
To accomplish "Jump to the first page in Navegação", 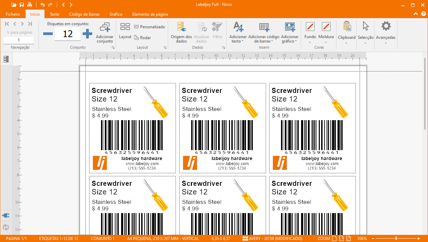I will (7, 24).
